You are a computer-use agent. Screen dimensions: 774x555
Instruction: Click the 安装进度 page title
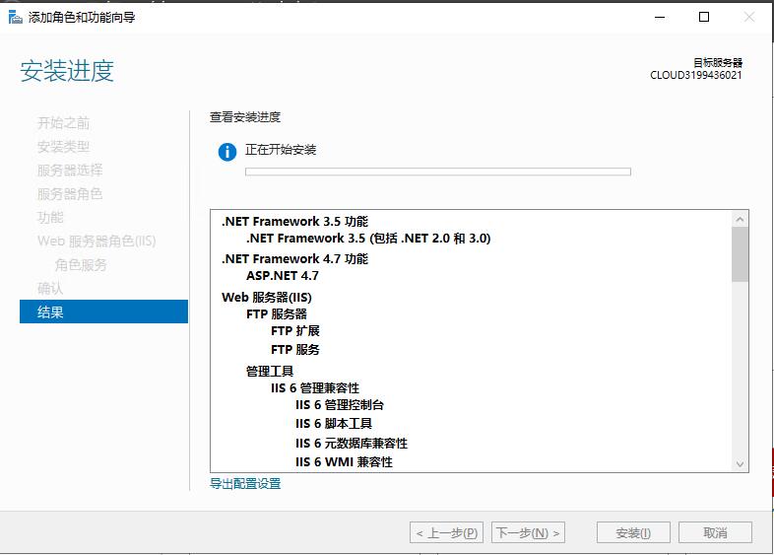(67, 71)
